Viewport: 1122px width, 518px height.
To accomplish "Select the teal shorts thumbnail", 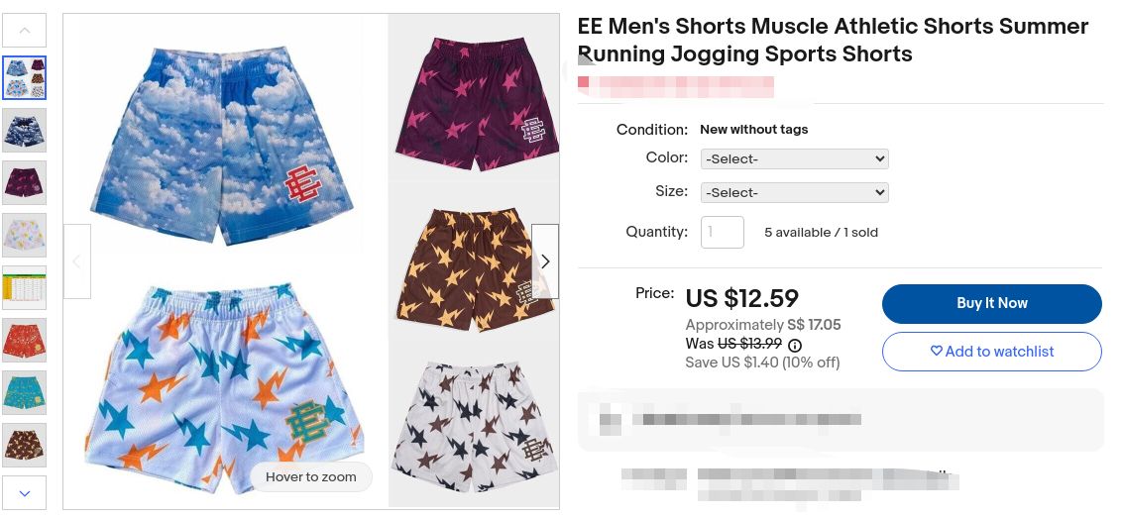I will pos(25,392).
